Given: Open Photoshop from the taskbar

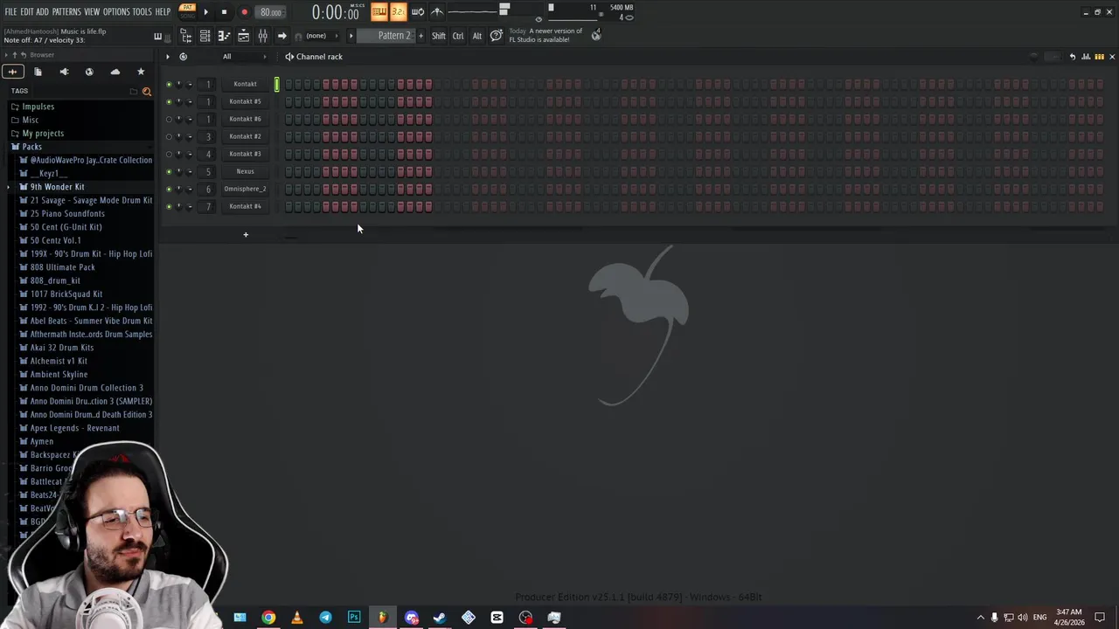Looking at the screenshot, I should (354, 618).
